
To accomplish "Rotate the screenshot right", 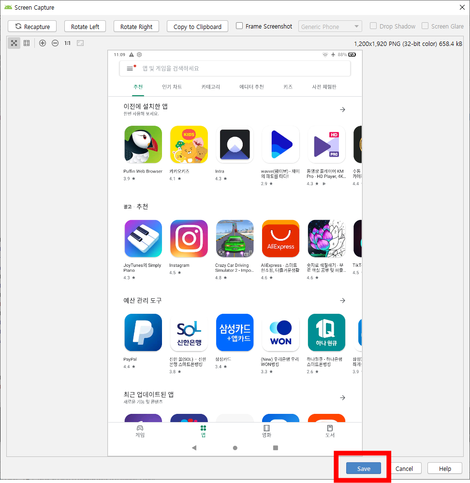I will tap(136, 27).
